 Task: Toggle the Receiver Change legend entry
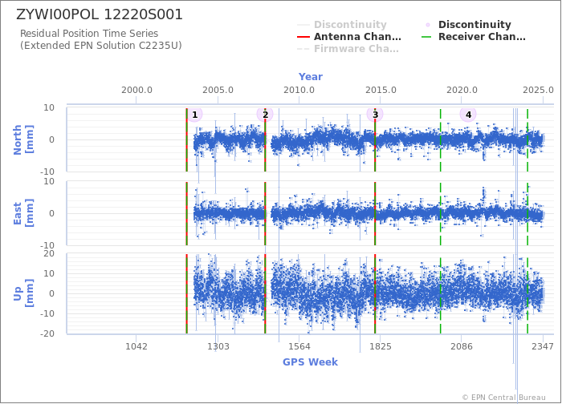click(x=474, y=37)
